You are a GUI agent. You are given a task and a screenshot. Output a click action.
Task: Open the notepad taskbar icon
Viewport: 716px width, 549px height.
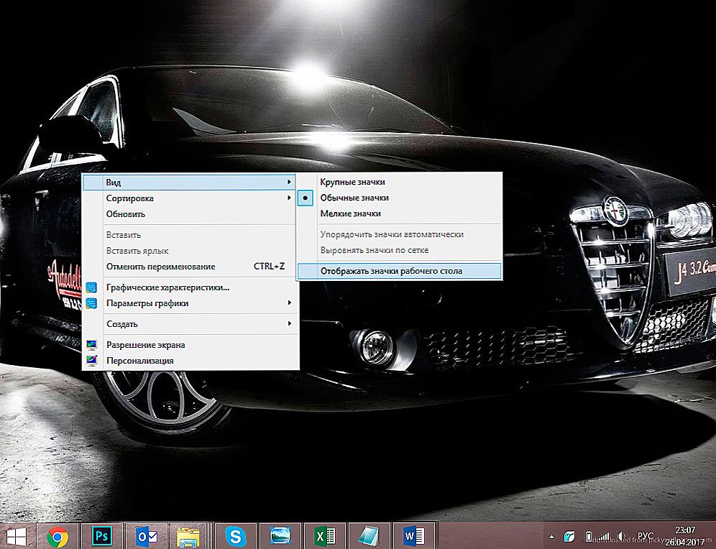(369, 536)
